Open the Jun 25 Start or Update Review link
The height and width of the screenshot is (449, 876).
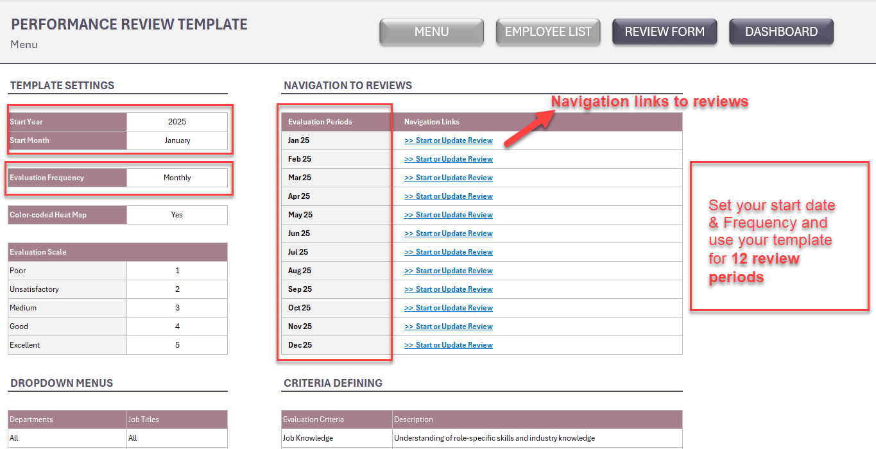tap(449, 233)
